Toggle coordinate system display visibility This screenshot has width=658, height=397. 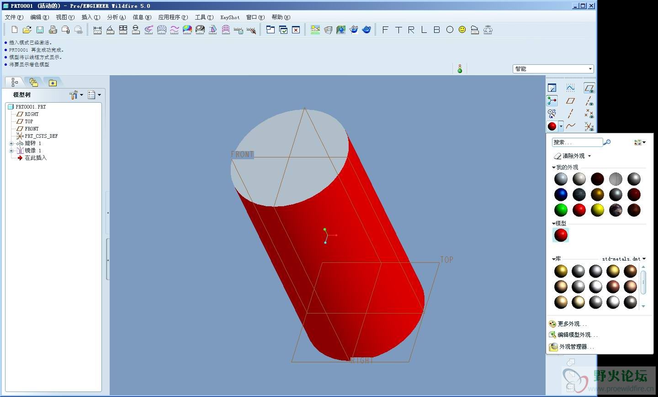tap(589, 126)
